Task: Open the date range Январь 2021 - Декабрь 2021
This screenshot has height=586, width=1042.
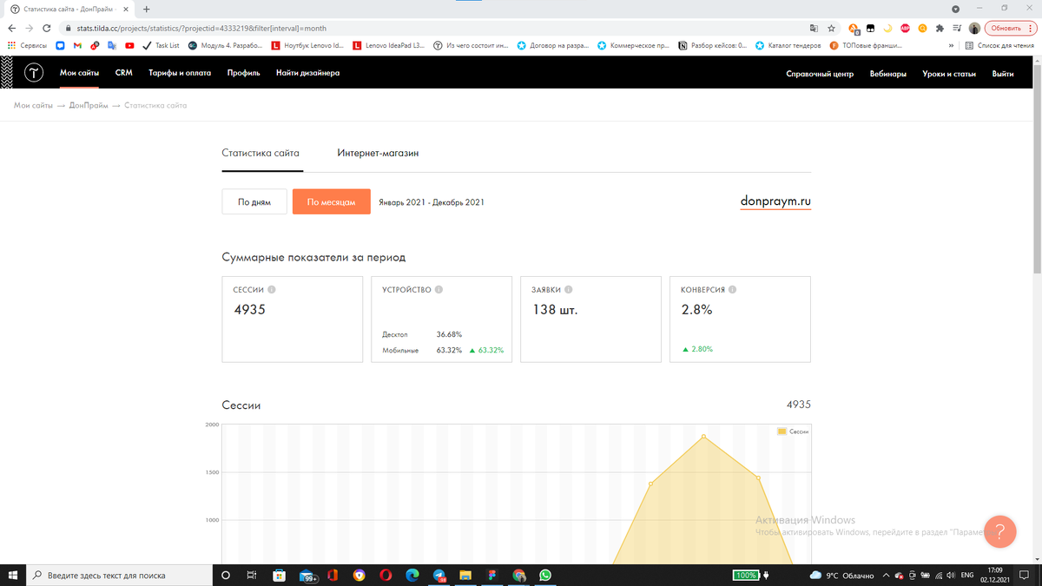Action: click(x=432, y=202)
